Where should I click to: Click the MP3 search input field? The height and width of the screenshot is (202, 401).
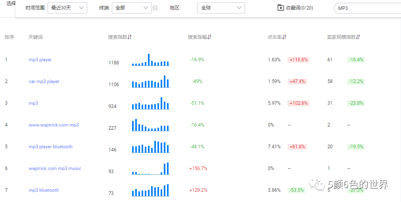pos(368,8)
